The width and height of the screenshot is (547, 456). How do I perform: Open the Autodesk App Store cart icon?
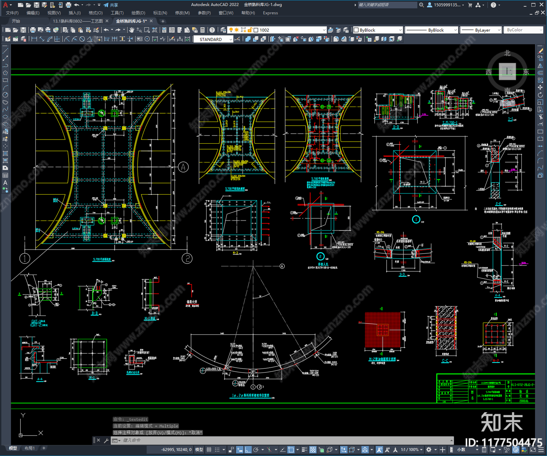point(470,5)
